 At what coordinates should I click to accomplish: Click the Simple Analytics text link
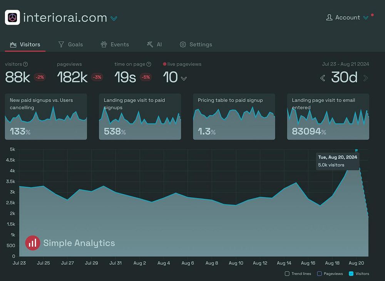coord(79,243)
